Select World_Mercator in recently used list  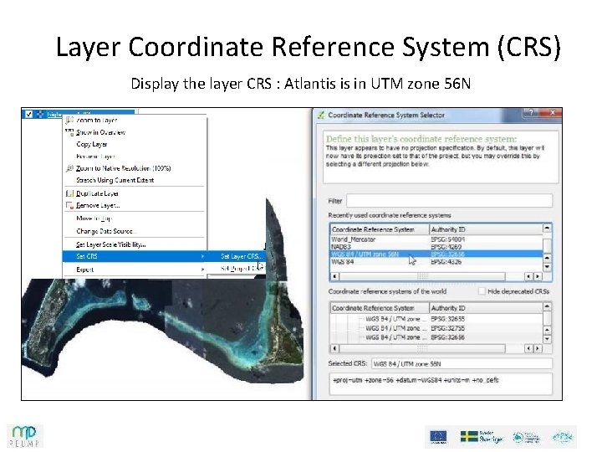click(436, 239)
